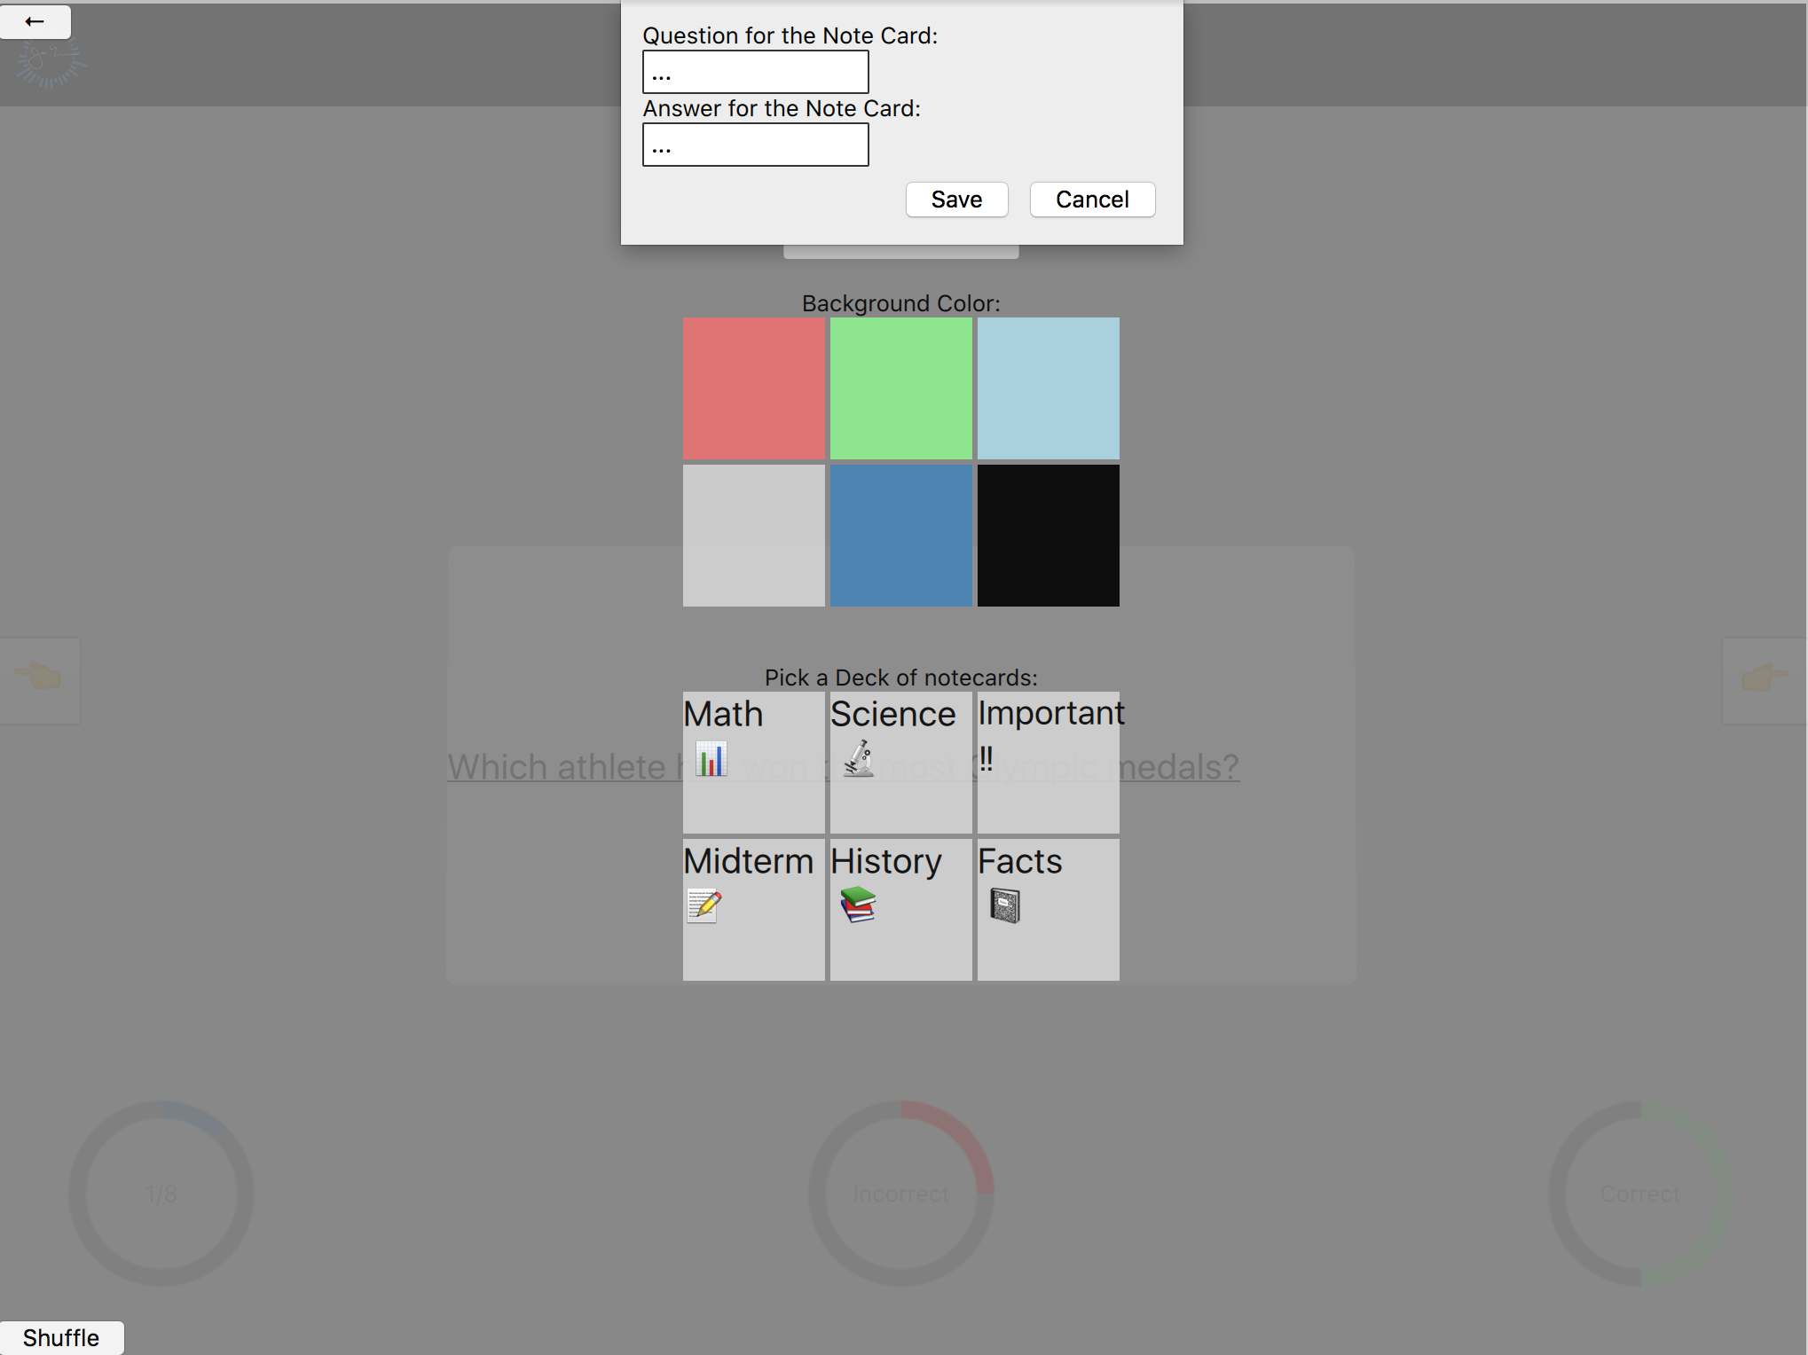Set background to steel blue swatch
The image size is (1808, 1355).
[x=900, y=536]
